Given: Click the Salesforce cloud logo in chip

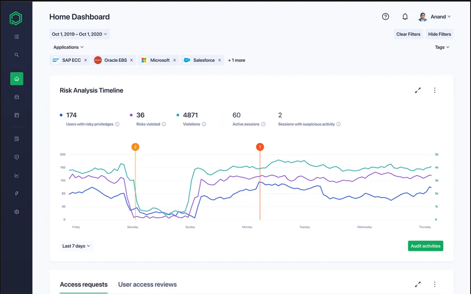Looking at the screenshot, I should [187, 60].
